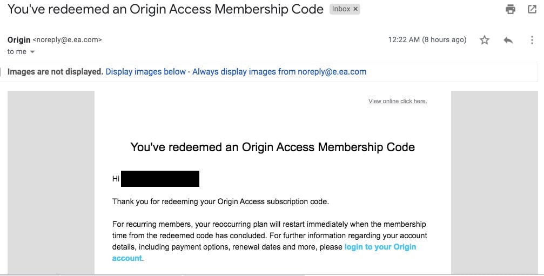The image size is (544, 276).
Task: Open the "View online click here" link
Action: click(x=397, y=101)
